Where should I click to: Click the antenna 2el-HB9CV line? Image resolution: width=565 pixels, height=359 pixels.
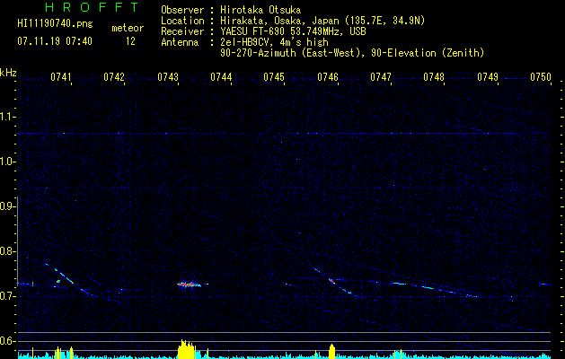[274, 42]
